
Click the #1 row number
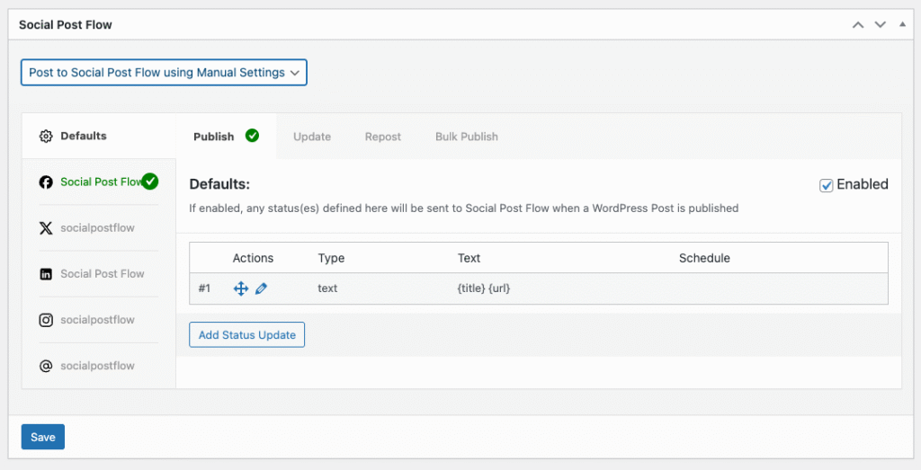coord(204,288)
